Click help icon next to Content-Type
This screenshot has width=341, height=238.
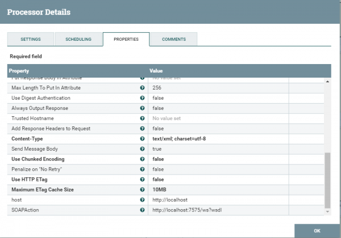coord(142,139)
